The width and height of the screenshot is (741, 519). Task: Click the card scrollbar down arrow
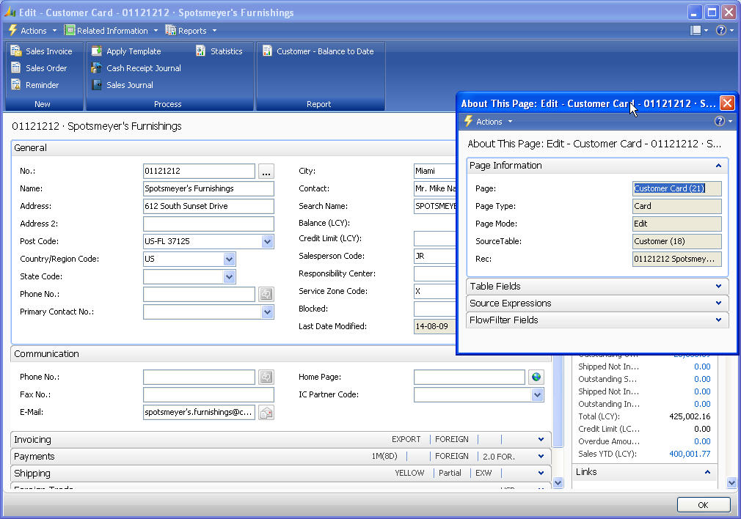pos(558,482)
